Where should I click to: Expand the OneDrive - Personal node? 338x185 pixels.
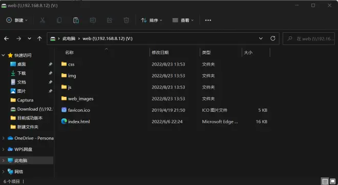point(3,138)
